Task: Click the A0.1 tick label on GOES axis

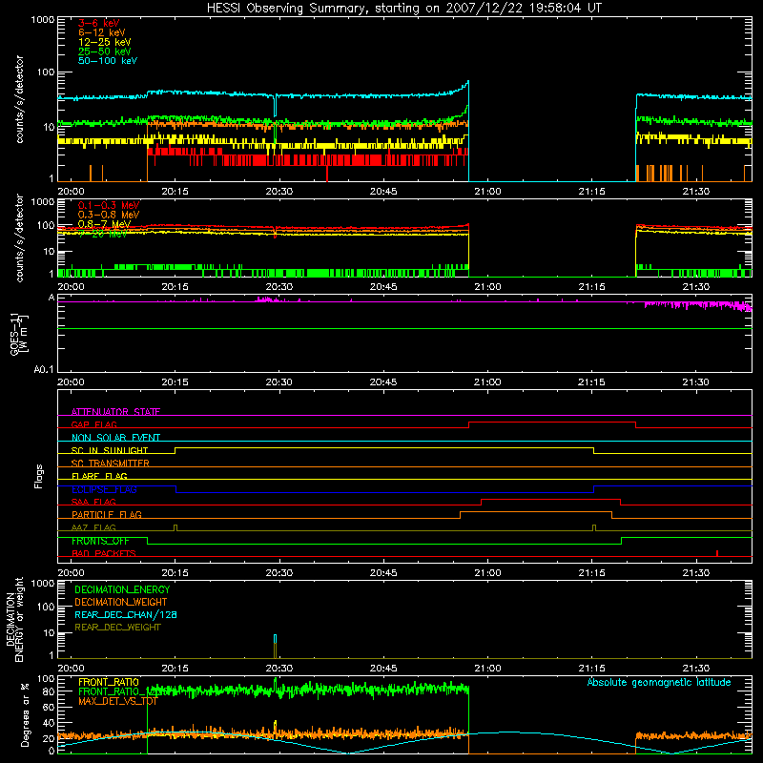Action: (x=44, y=369)
